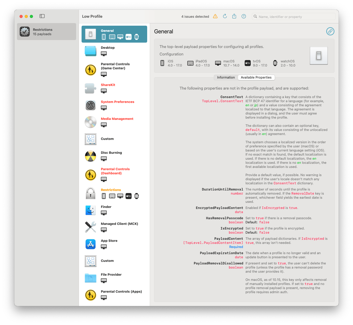Open the Media Management payload
This screenshot has width=353, height=325.
(x=117, y=119)
